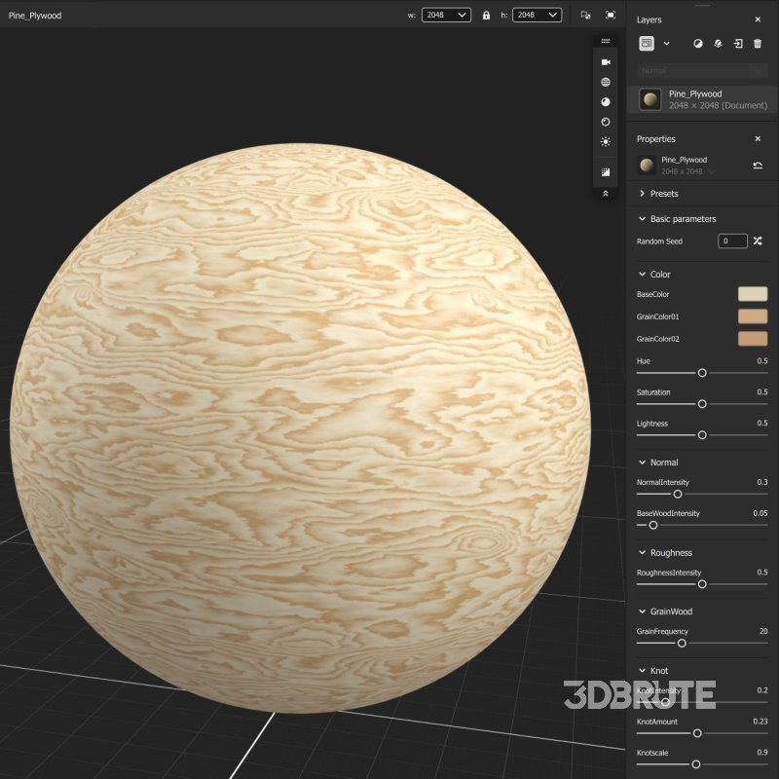Click the add layer icon in Layers panel

click(647, 44)
